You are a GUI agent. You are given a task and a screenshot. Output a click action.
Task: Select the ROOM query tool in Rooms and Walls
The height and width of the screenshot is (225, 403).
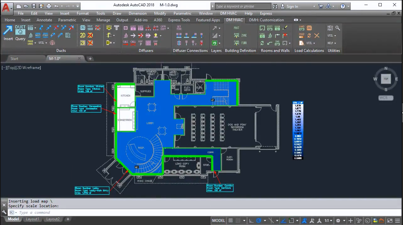[277, 28]
